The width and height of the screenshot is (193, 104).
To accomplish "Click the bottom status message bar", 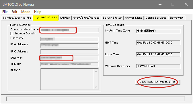I will click(x=95, y=99).
